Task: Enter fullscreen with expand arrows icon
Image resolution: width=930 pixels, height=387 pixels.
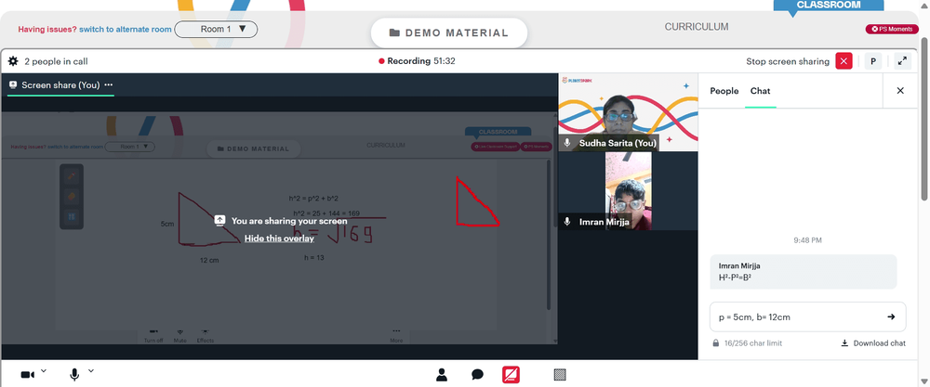Action: (901, 61)
